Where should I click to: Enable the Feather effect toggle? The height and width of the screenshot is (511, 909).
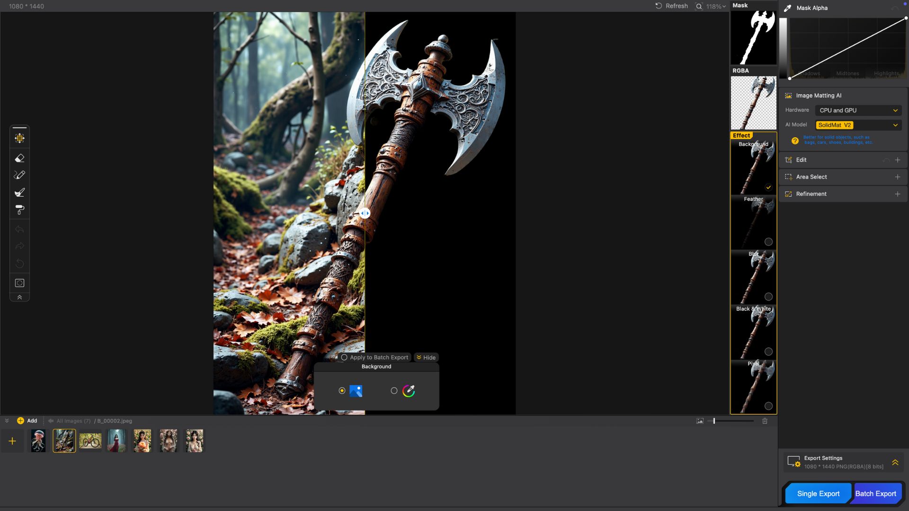pos(768,242)
